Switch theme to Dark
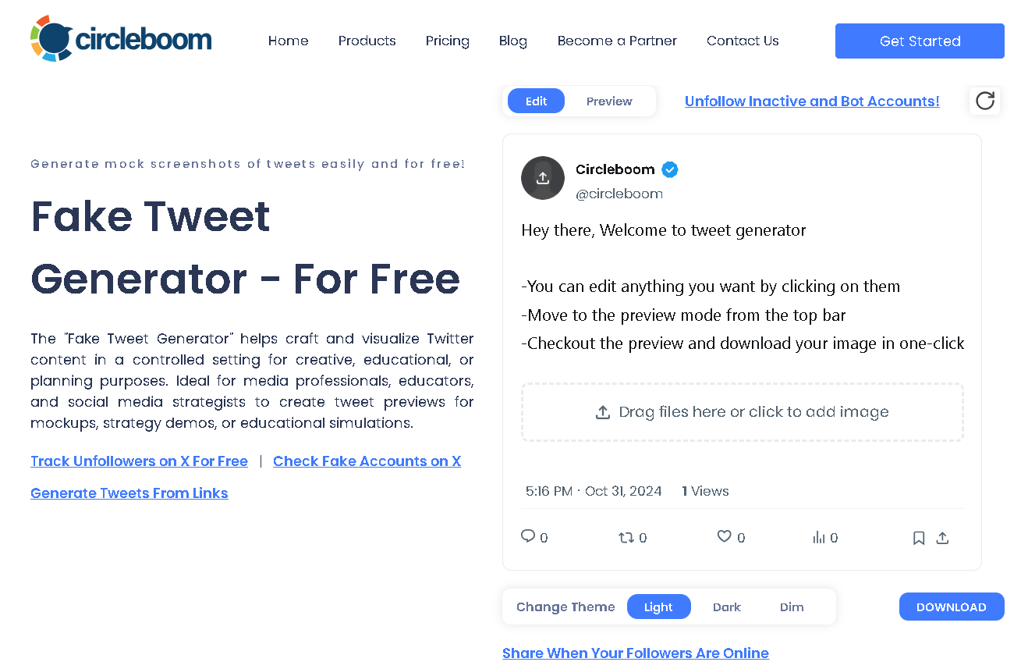Image resolution: width=1021 pixels, height=669 pixels. coord(726,607)
